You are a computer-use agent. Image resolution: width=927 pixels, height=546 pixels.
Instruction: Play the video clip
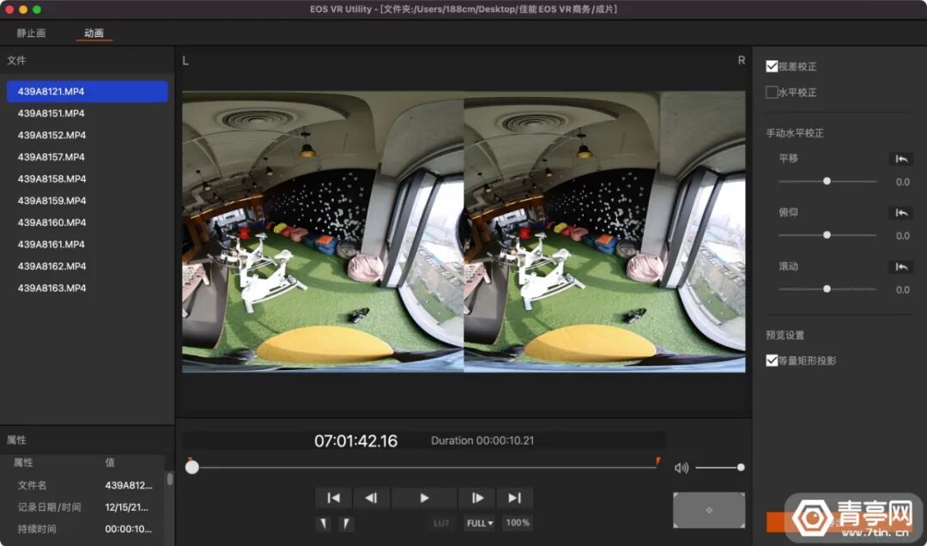pyautogui.click(x=424, y=498)
